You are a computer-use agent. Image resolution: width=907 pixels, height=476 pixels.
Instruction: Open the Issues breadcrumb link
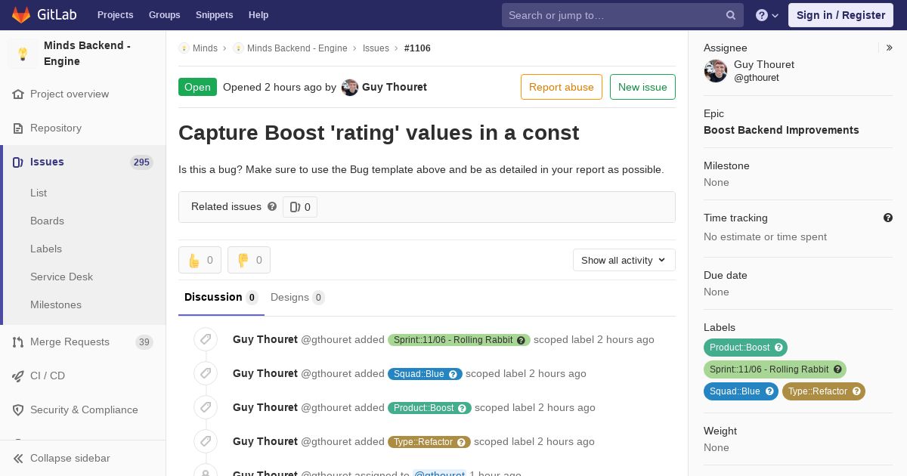(376, 48)
